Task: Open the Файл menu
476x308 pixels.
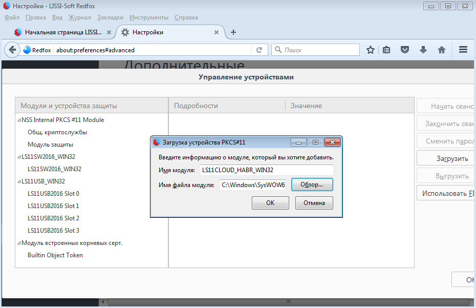Action: coord(12,17)
